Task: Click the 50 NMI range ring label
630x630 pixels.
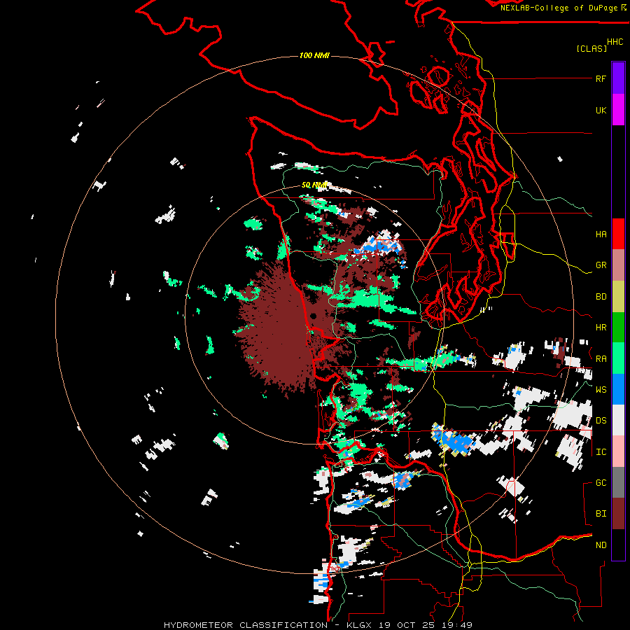Action: coord(314,185)
